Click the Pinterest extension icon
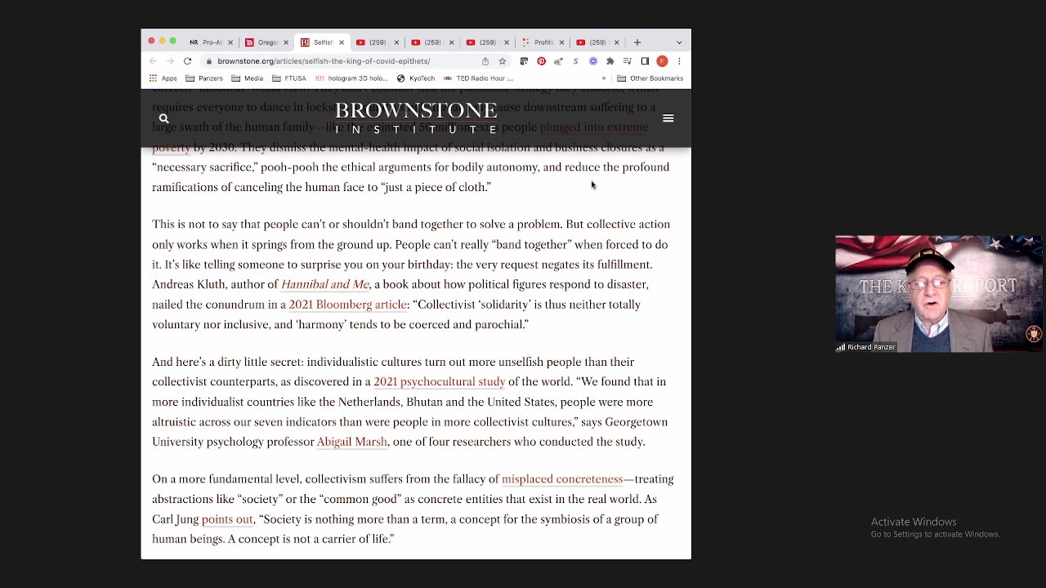The height and width of the screenshot is (588, 1046). pyautogui.click(x=541, y=61)
